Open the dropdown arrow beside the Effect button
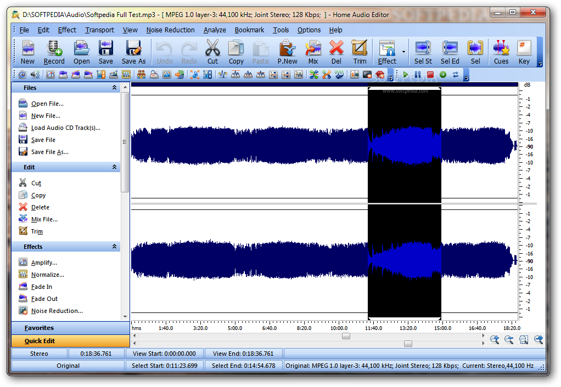This screenshot has height=387, width=561. pos(403,52)
